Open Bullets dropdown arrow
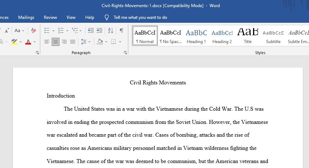Screen dimensions: 309x168 pyautogui.click(x=53, y=31)
